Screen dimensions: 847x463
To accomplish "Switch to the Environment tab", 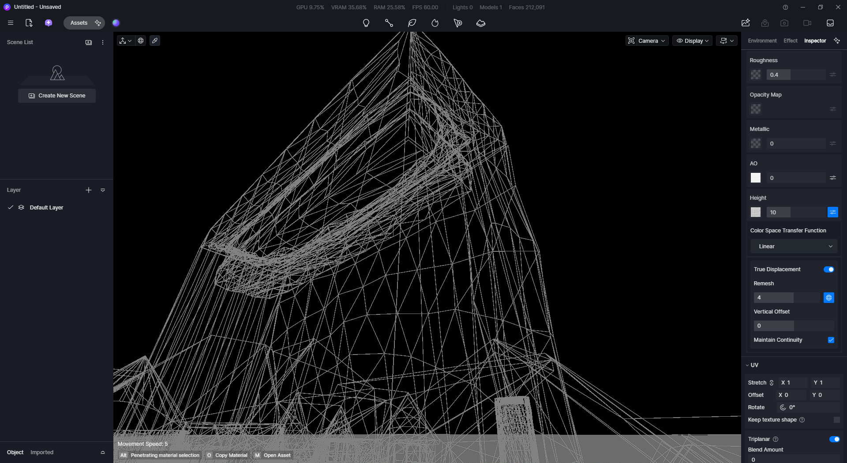I will (762, 41).
